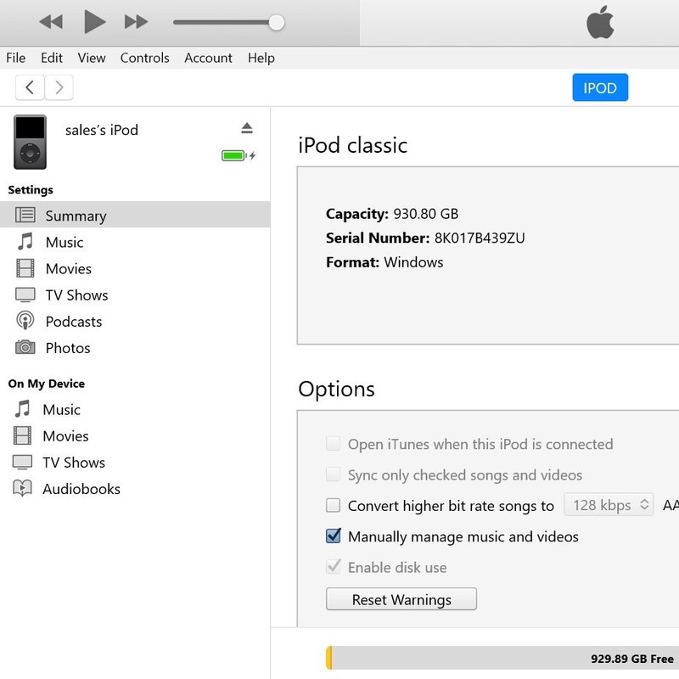Screen dimensions: 679x679
Task: Select Summary icon in Settings
Action: (25, 215)
